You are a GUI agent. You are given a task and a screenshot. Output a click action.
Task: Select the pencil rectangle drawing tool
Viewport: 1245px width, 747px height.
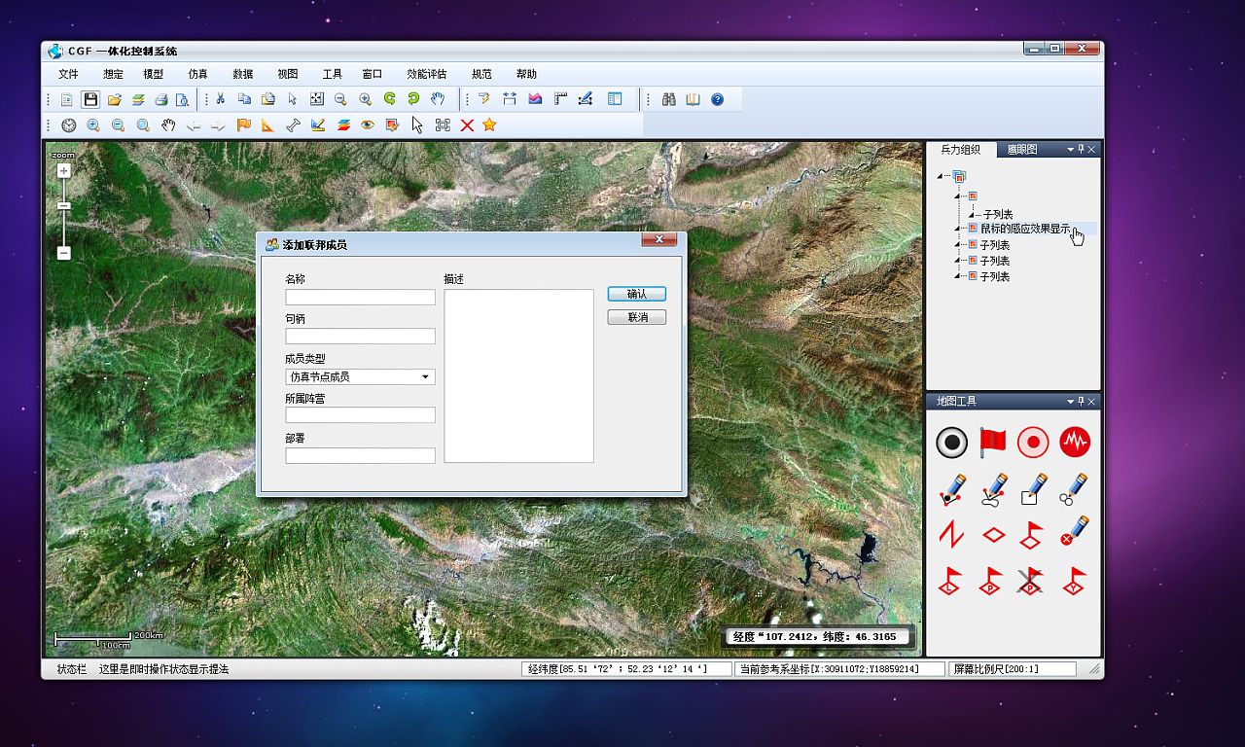click(x=1033, y=489)
